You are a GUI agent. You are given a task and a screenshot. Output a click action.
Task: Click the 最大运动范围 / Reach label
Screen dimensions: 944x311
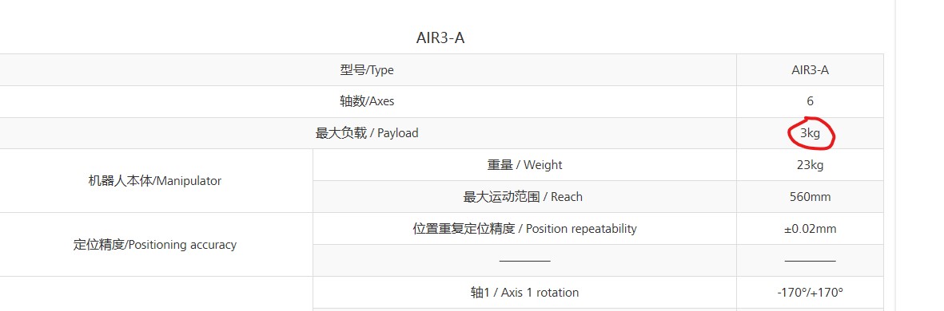(x=524, y=197)
